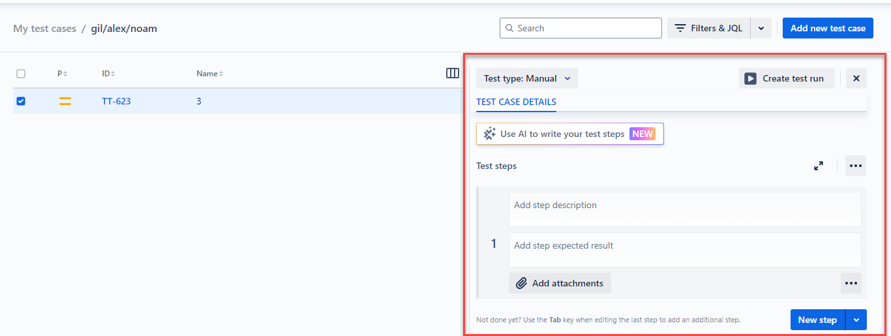The width and height of the screenshot is (891, 336).
Task: Expand the Filters & JQL dropdown arrow
Action: click(x=761, y=28)
